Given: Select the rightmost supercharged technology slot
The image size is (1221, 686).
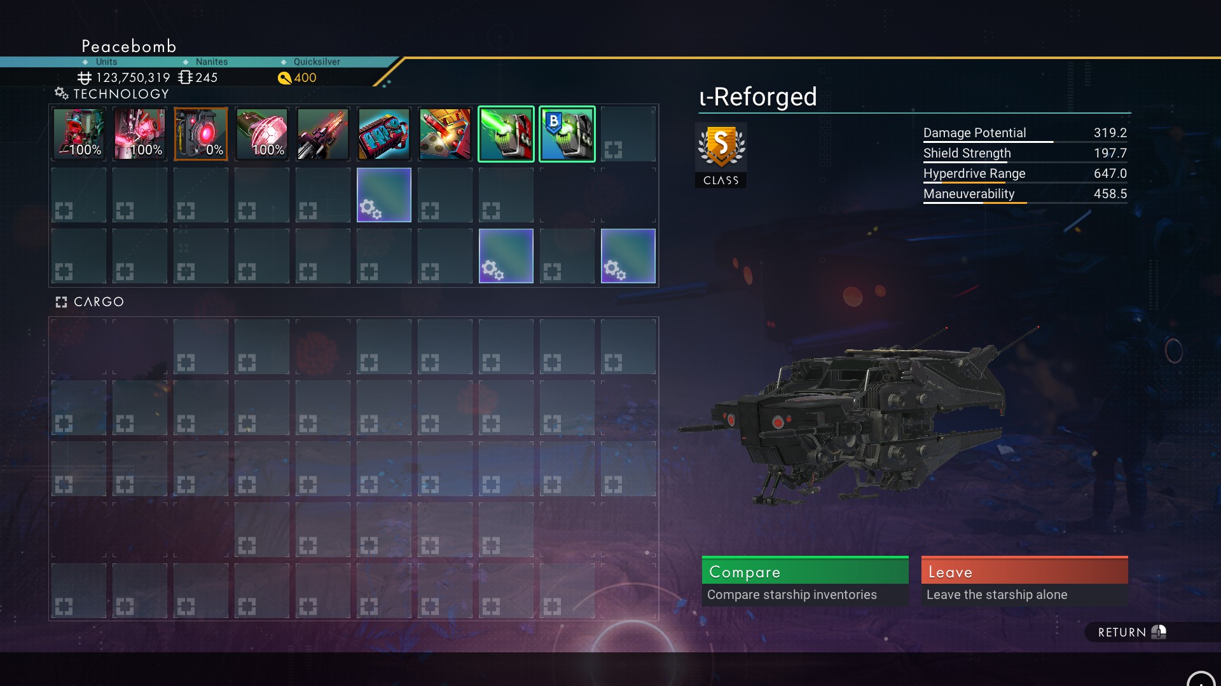Looking at the screenshot, I should click(x=628, y=256).
